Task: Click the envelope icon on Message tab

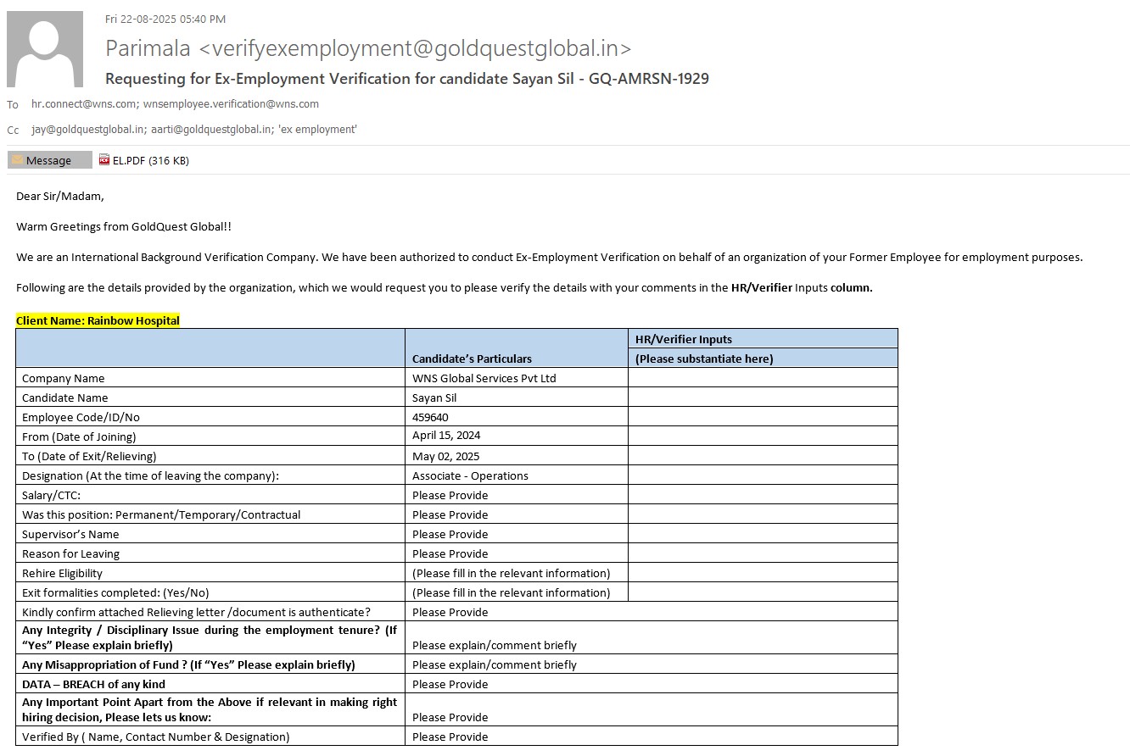Action: coord(17,160)
